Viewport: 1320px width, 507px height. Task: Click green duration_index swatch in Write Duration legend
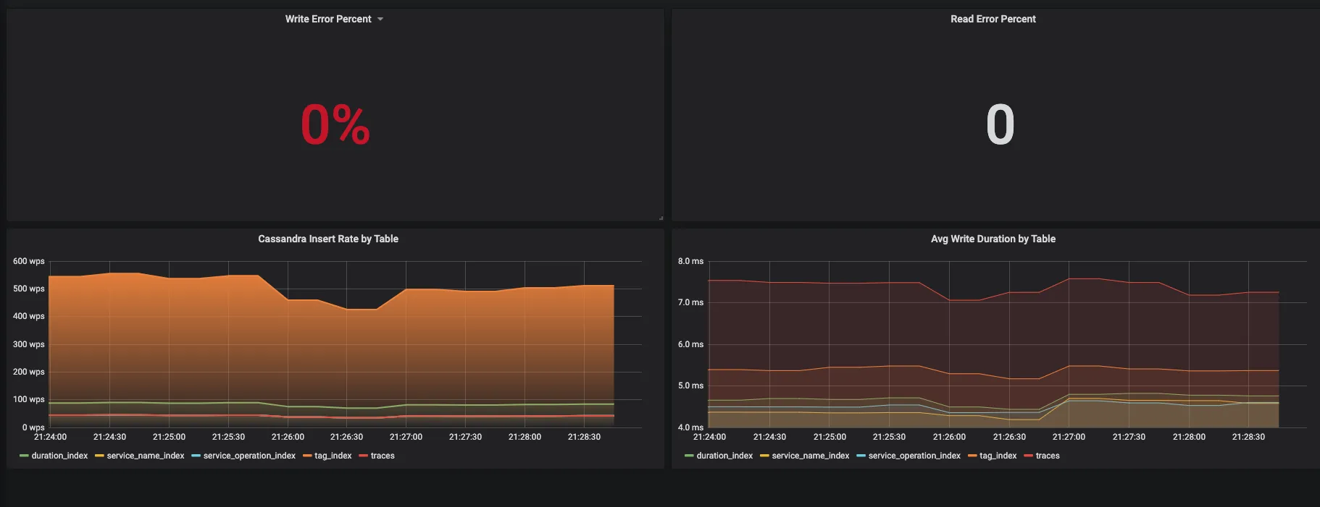click(x=689, y=456)
